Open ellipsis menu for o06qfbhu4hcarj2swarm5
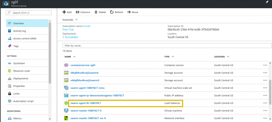 pyautogui.click(x=265, y=80)
